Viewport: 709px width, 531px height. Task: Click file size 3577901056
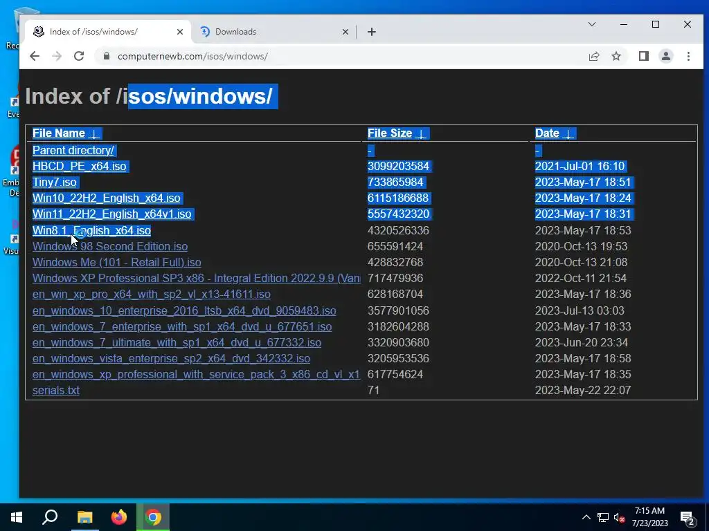398,310
